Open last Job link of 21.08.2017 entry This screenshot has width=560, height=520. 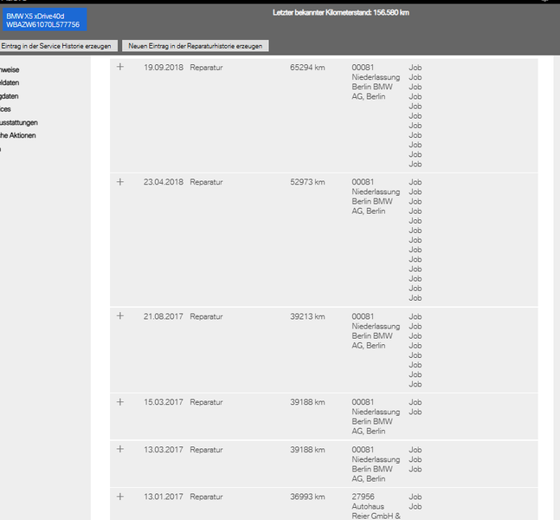[x=415, y=384]
